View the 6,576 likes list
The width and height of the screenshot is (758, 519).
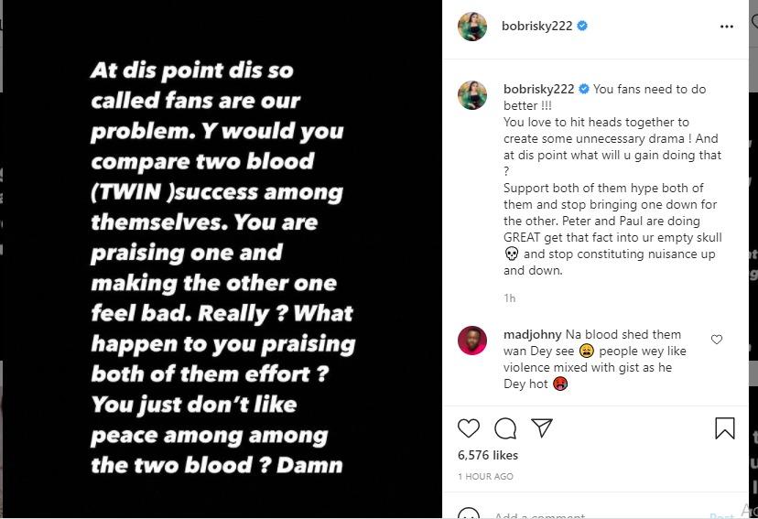(x=488, y=455)
